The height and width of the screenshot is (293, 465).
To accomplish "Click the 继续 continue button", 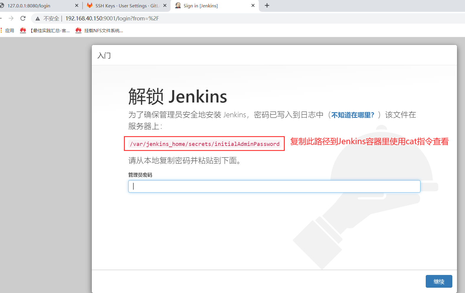I will pos(439,281).
